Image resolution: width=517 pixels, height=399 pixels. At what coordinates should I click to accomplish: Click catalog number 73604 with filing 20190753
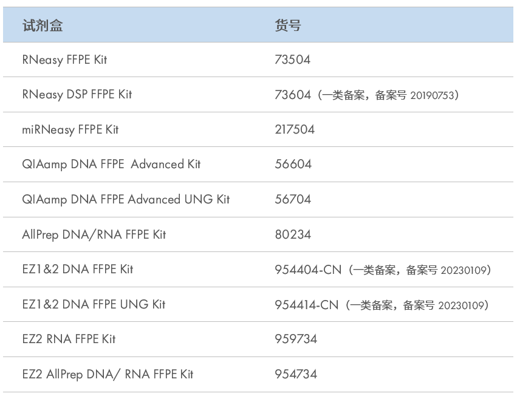click(x=292, y=95)
